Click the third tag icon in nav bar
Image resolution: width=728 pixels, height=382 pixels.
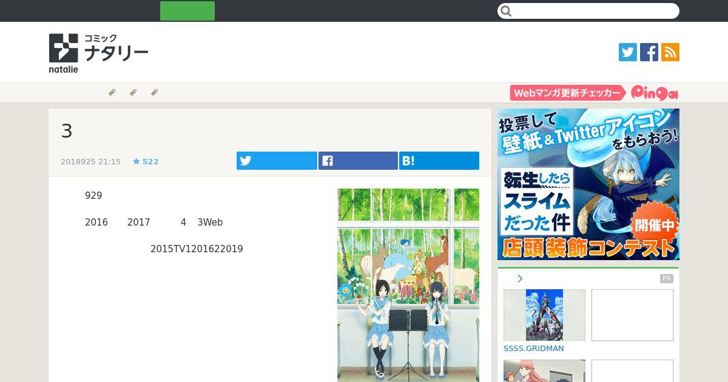[x=154, y=93]
